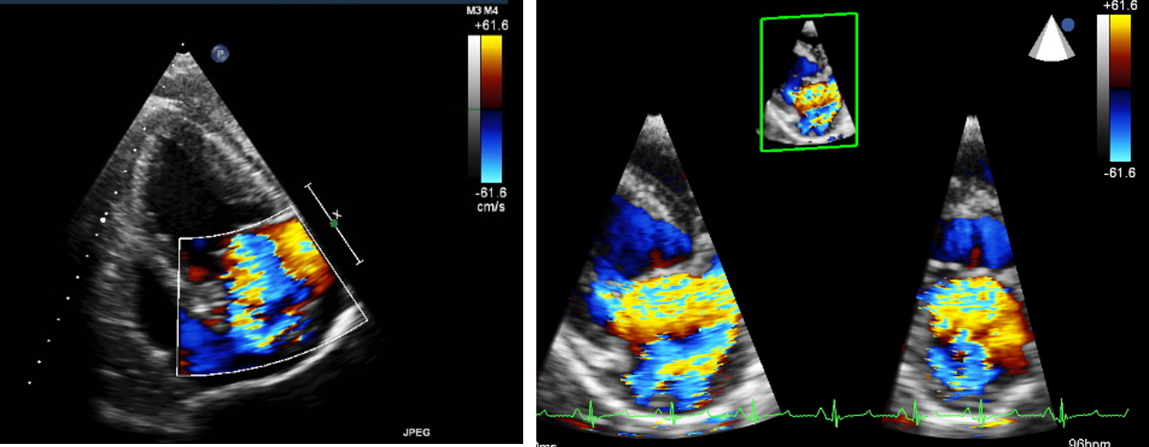Click the blue dot beside the volume cone

click(x=1068, y=25)
